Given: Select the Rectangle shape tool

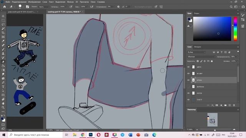Looking at the screenshot, I should click(x=3, y=95).
